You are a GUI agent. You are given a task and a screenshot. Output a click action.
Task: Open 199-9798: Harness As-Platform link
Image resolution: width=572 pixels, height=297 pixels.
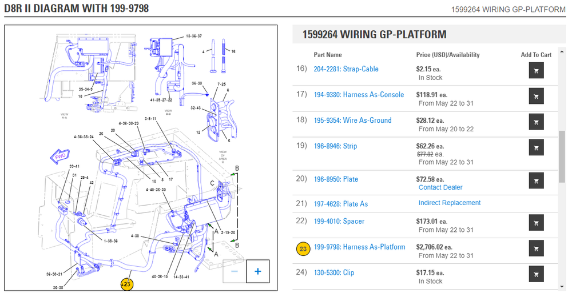point(359,247)
